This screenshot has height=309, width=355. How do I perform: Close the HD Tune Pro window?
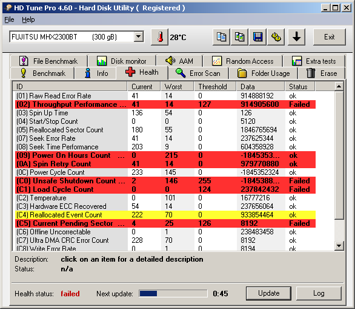346,8
